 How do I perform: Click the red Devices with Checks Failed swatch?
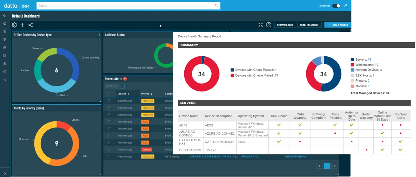pyautogui.click(x=232, y=75)
